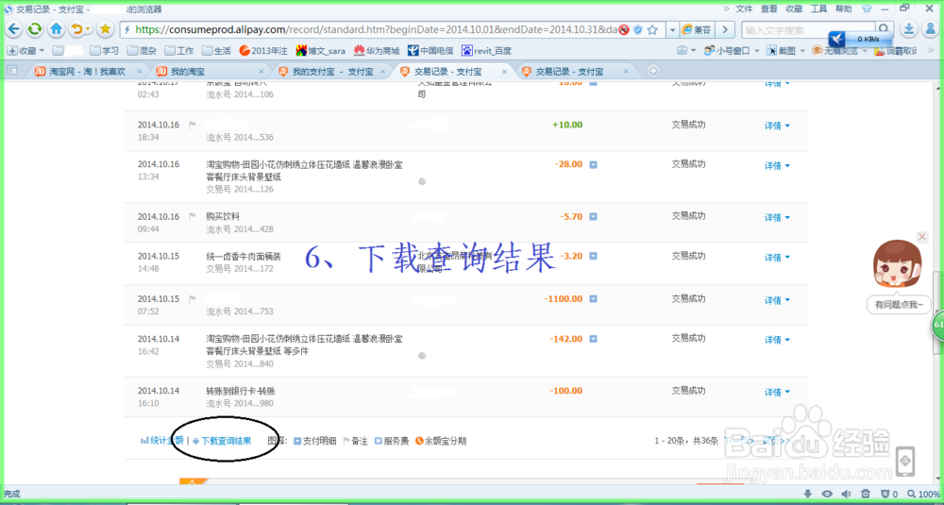Open the 2013年注 bookmark
The image size is (944, 505).
pyautogui.click(x=262, y=51)
